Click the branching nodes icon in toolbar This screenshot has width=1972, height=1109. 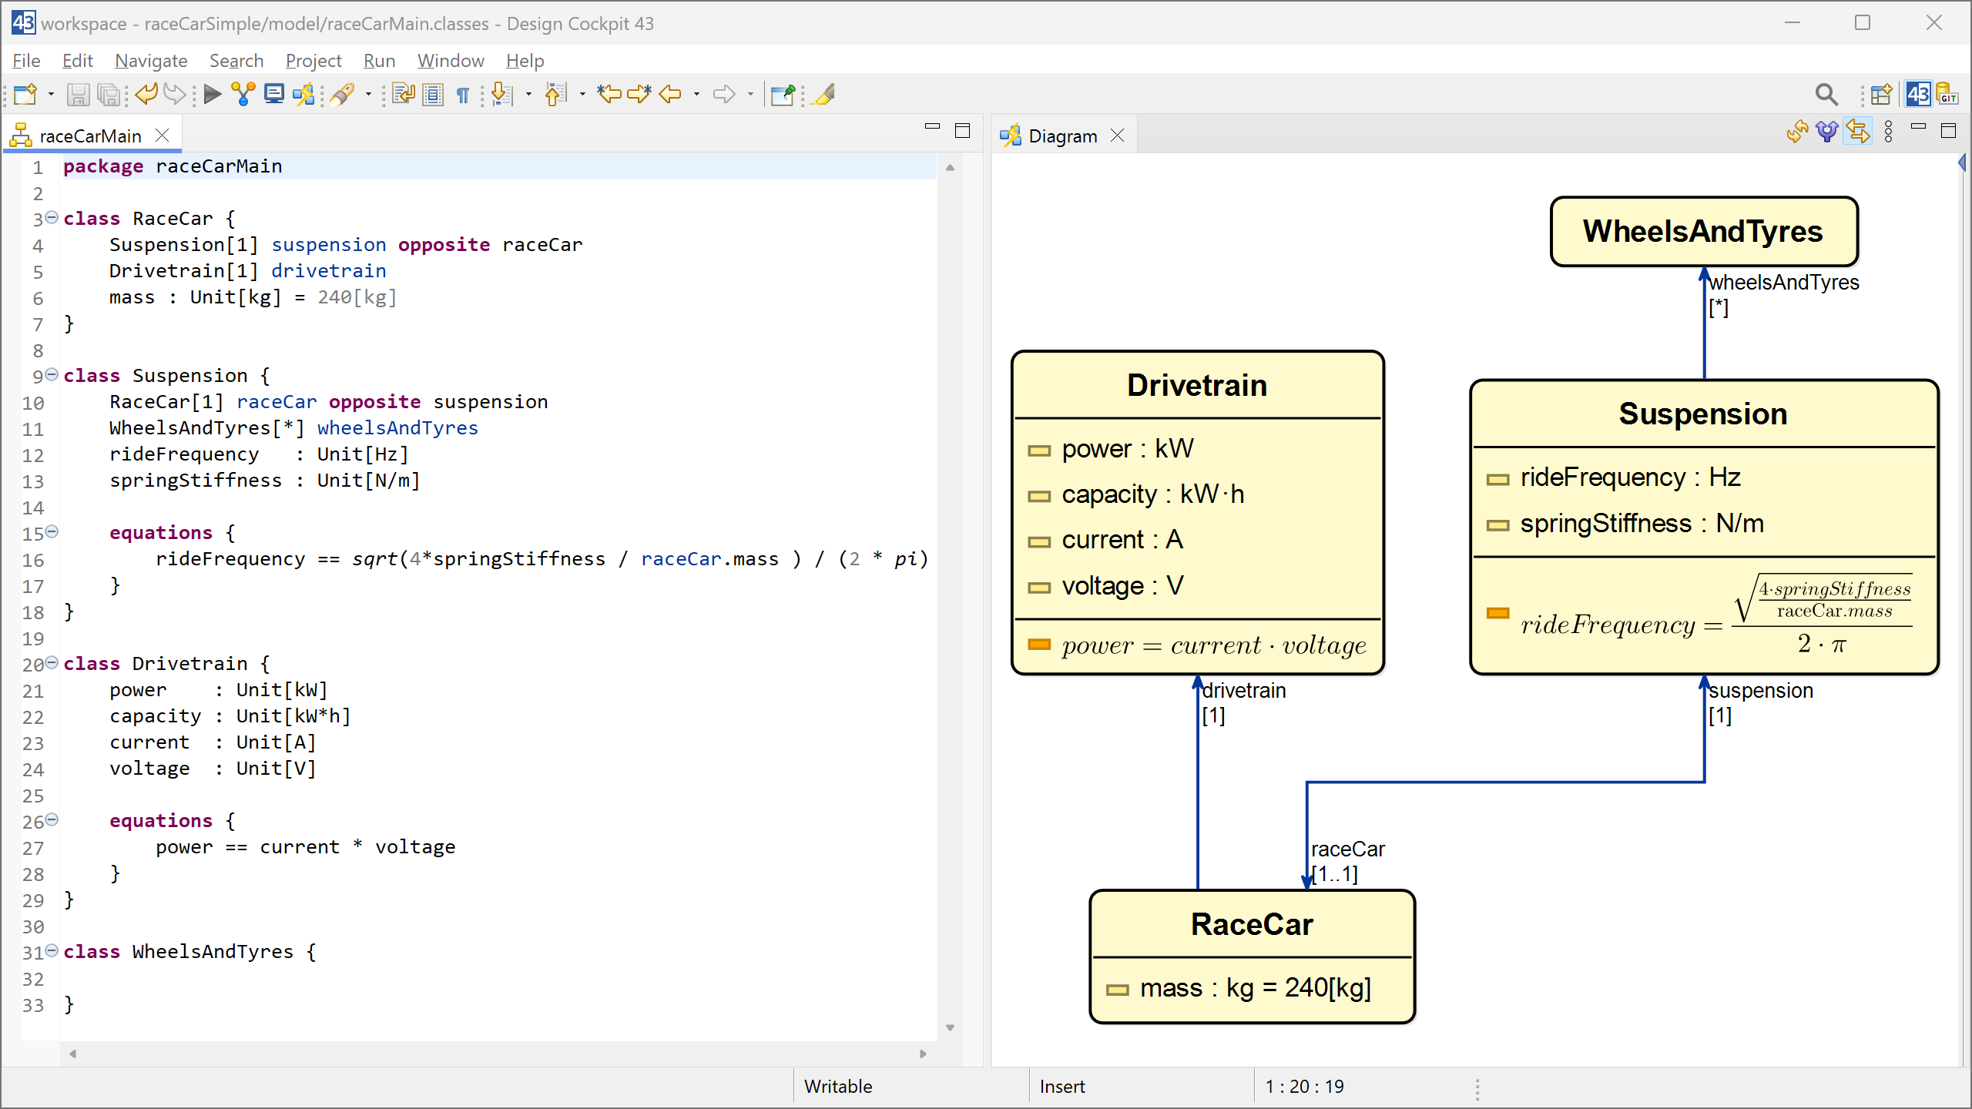pos(243,94)
